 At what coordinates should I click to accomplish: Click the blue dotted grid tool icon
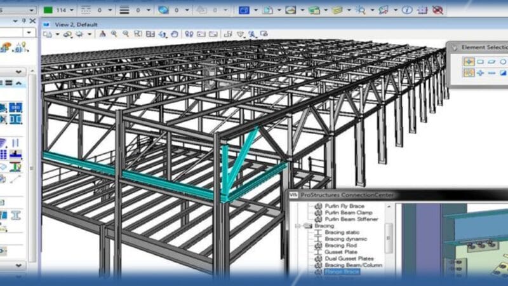pyautogui.click(x=3, y=154)
